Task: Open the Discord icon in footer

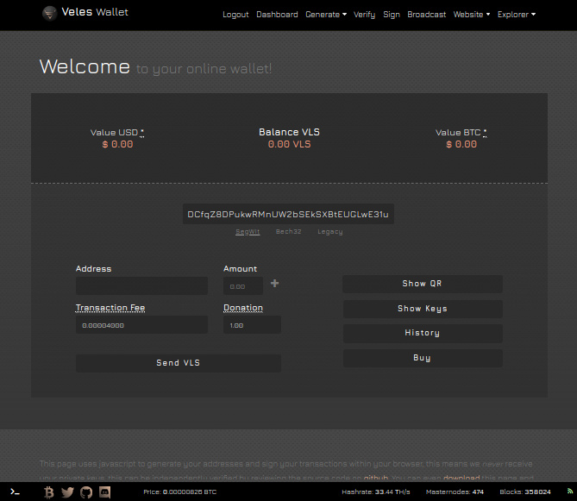Action: click(104, 492)
